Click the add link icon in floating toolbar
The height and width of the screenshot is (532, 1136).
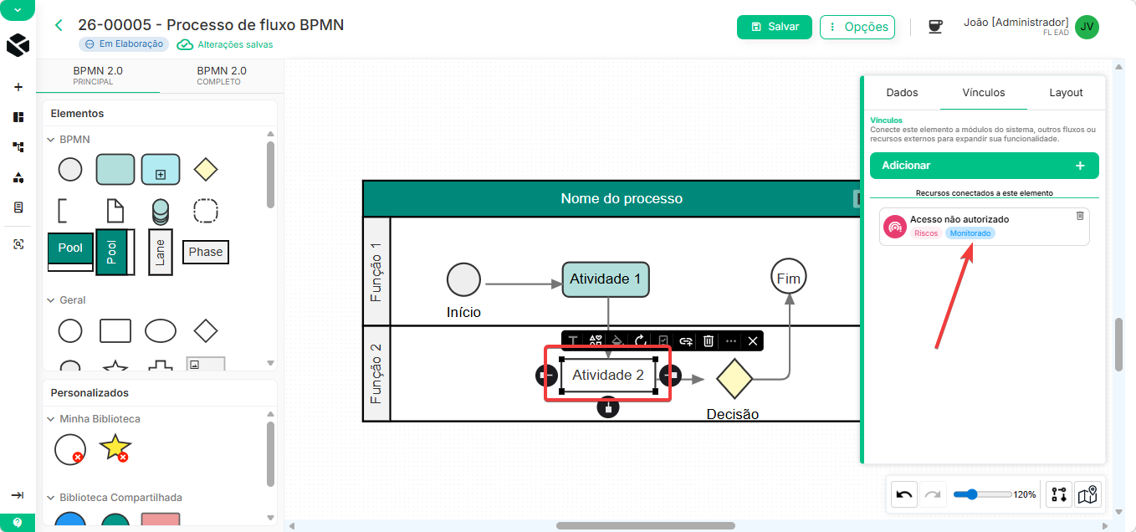[x=686, y=341]
